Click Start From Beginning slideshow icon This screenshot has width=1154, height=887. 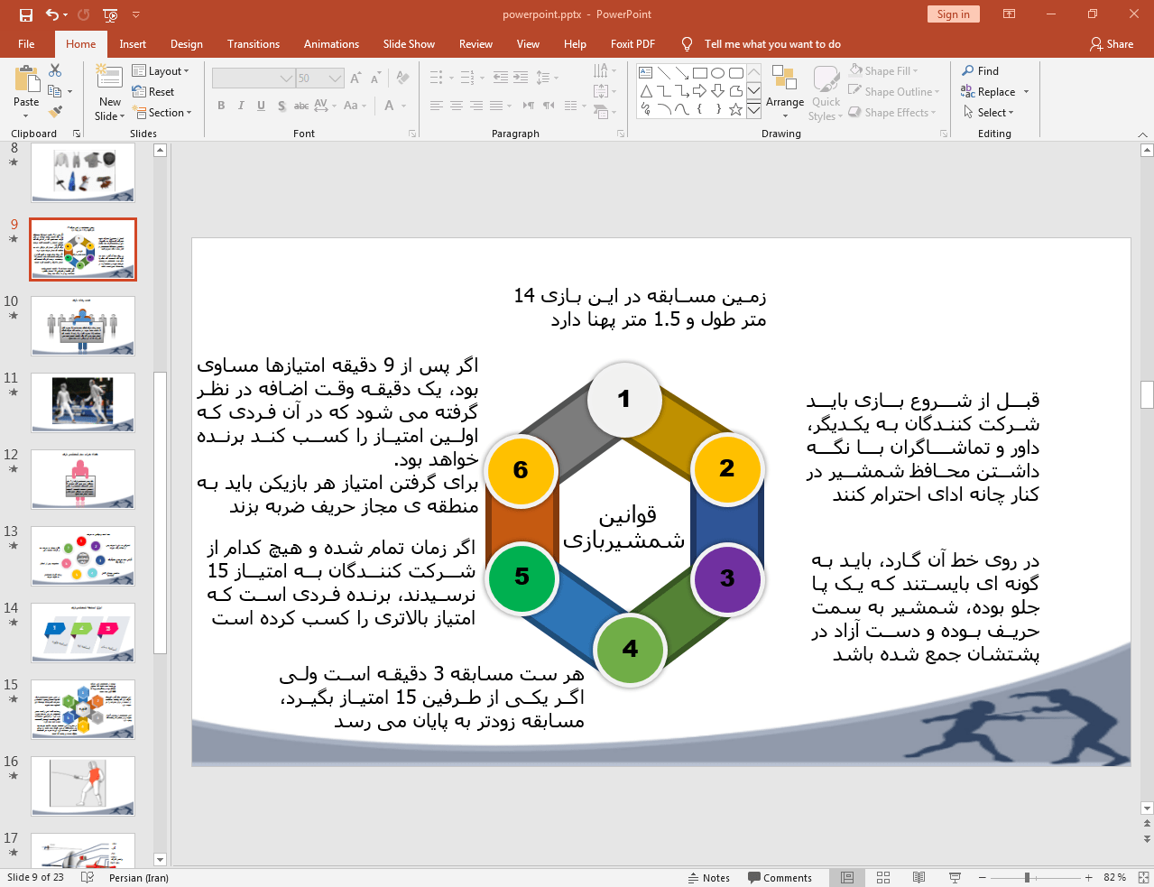click(x=110, y=14)
